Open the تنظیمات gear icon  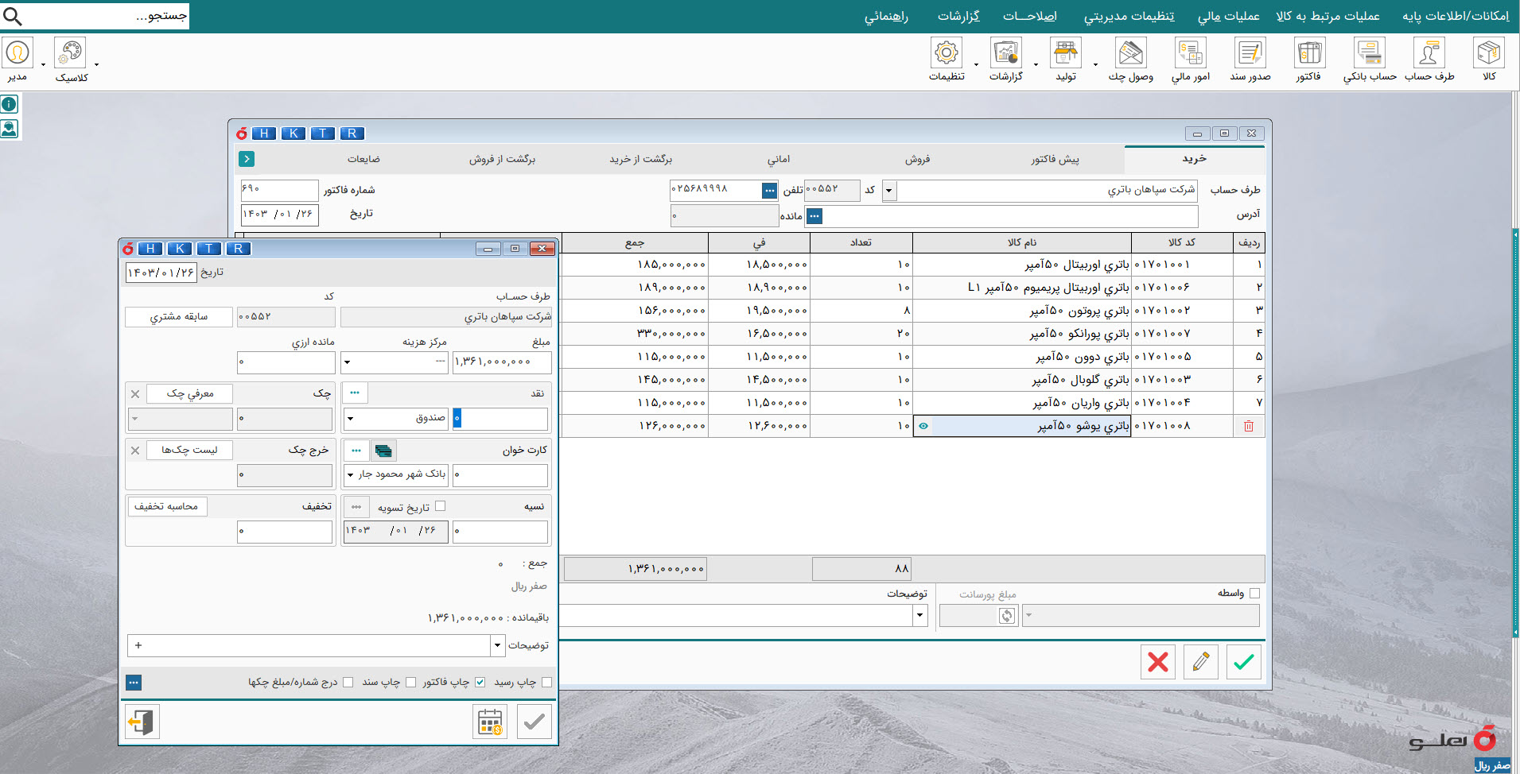(x=947, y=53)
